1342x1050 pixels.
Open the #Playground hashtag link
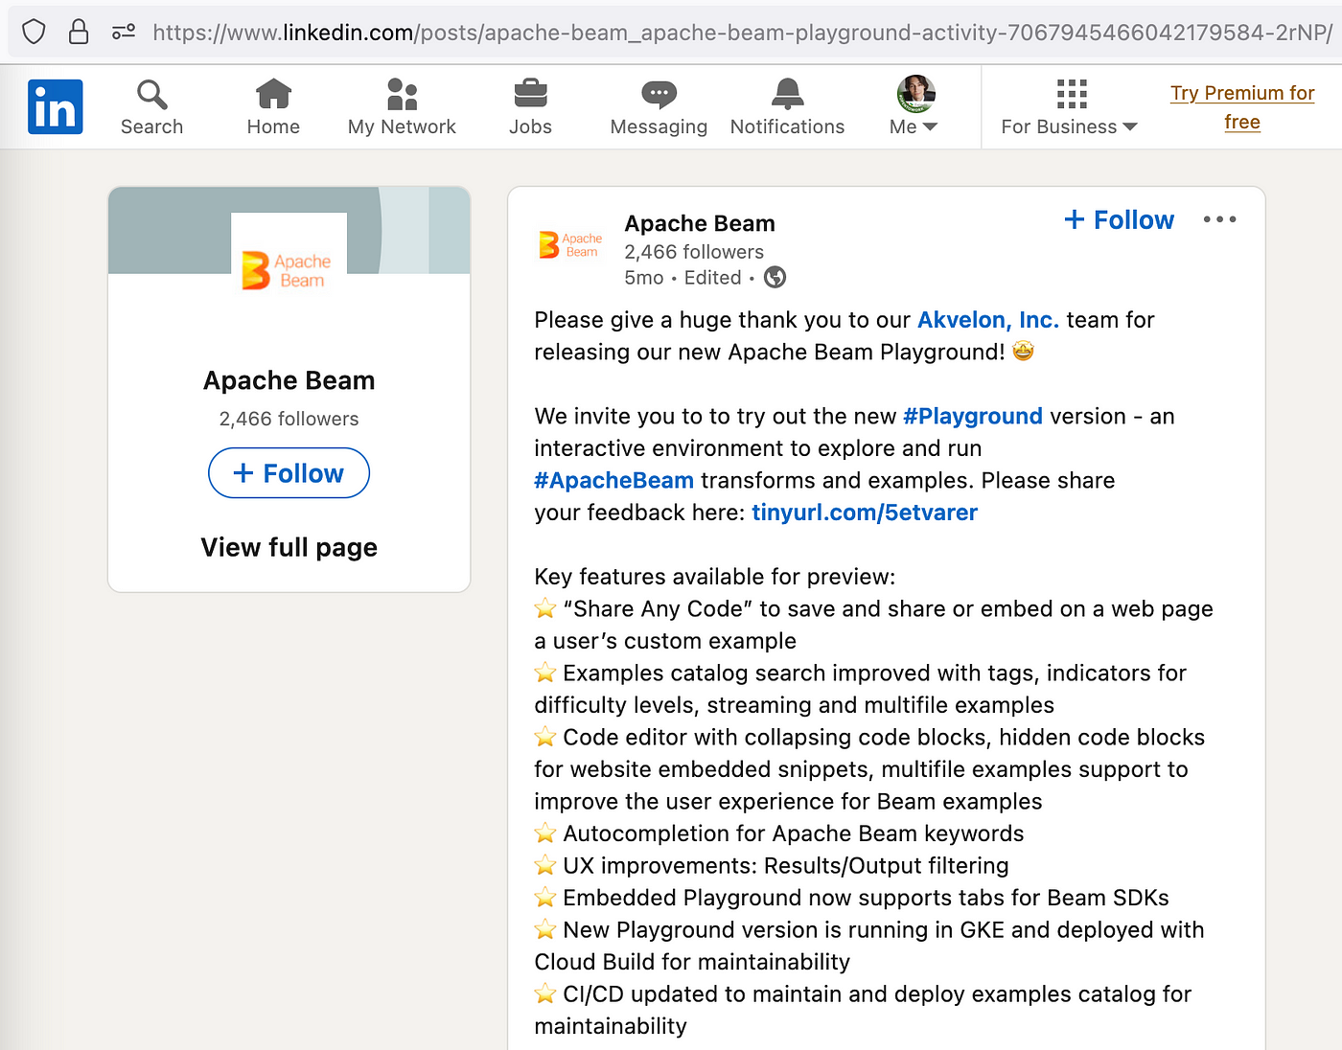tap(972, 417)
